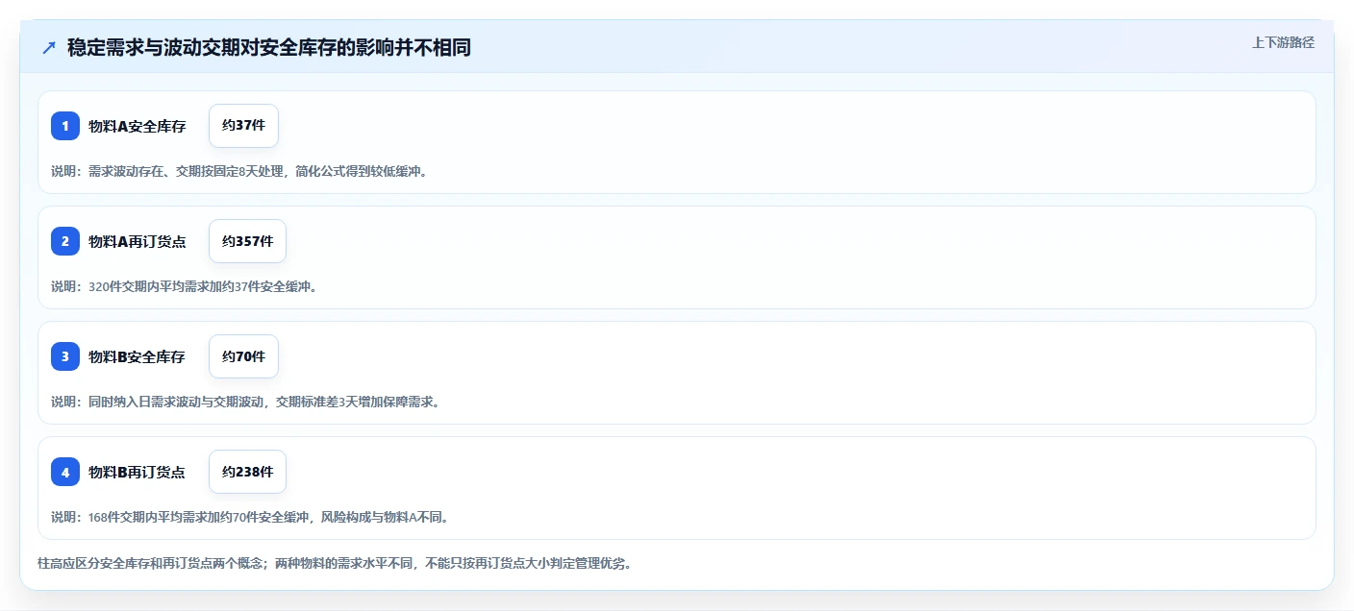Click the 上下游路径 label
Screen dimensions: 1354x611
[1283, 42]
